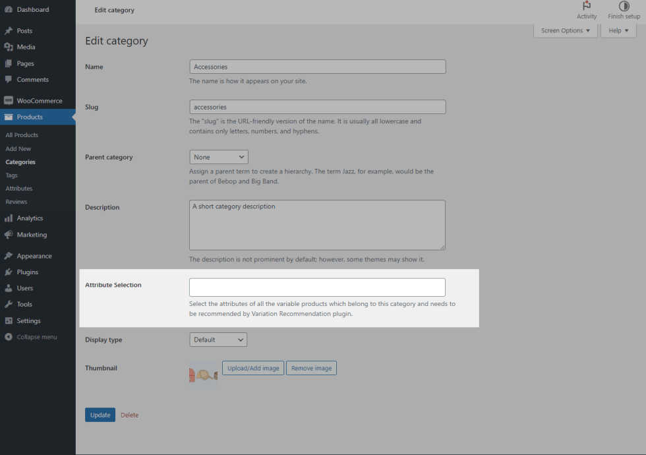Click the Update button
This screenshot has height=455, width=646.
point(100,415)
